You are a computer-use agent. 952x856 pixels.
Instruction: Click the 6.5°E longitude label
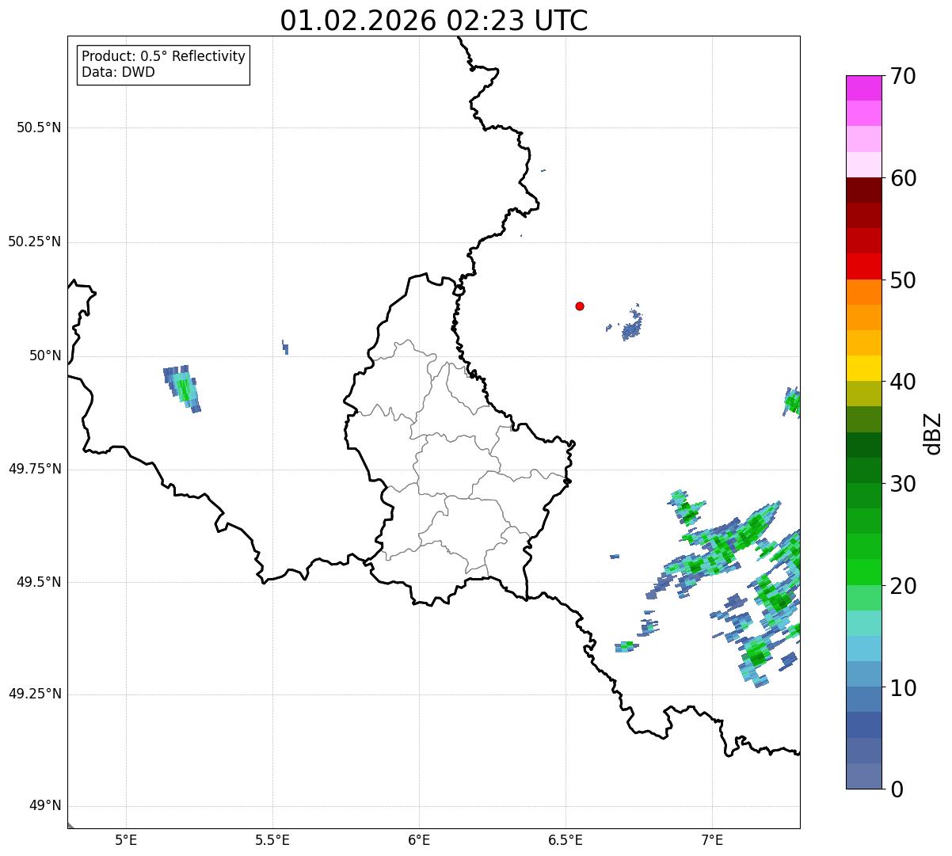(x=565, y=839)
